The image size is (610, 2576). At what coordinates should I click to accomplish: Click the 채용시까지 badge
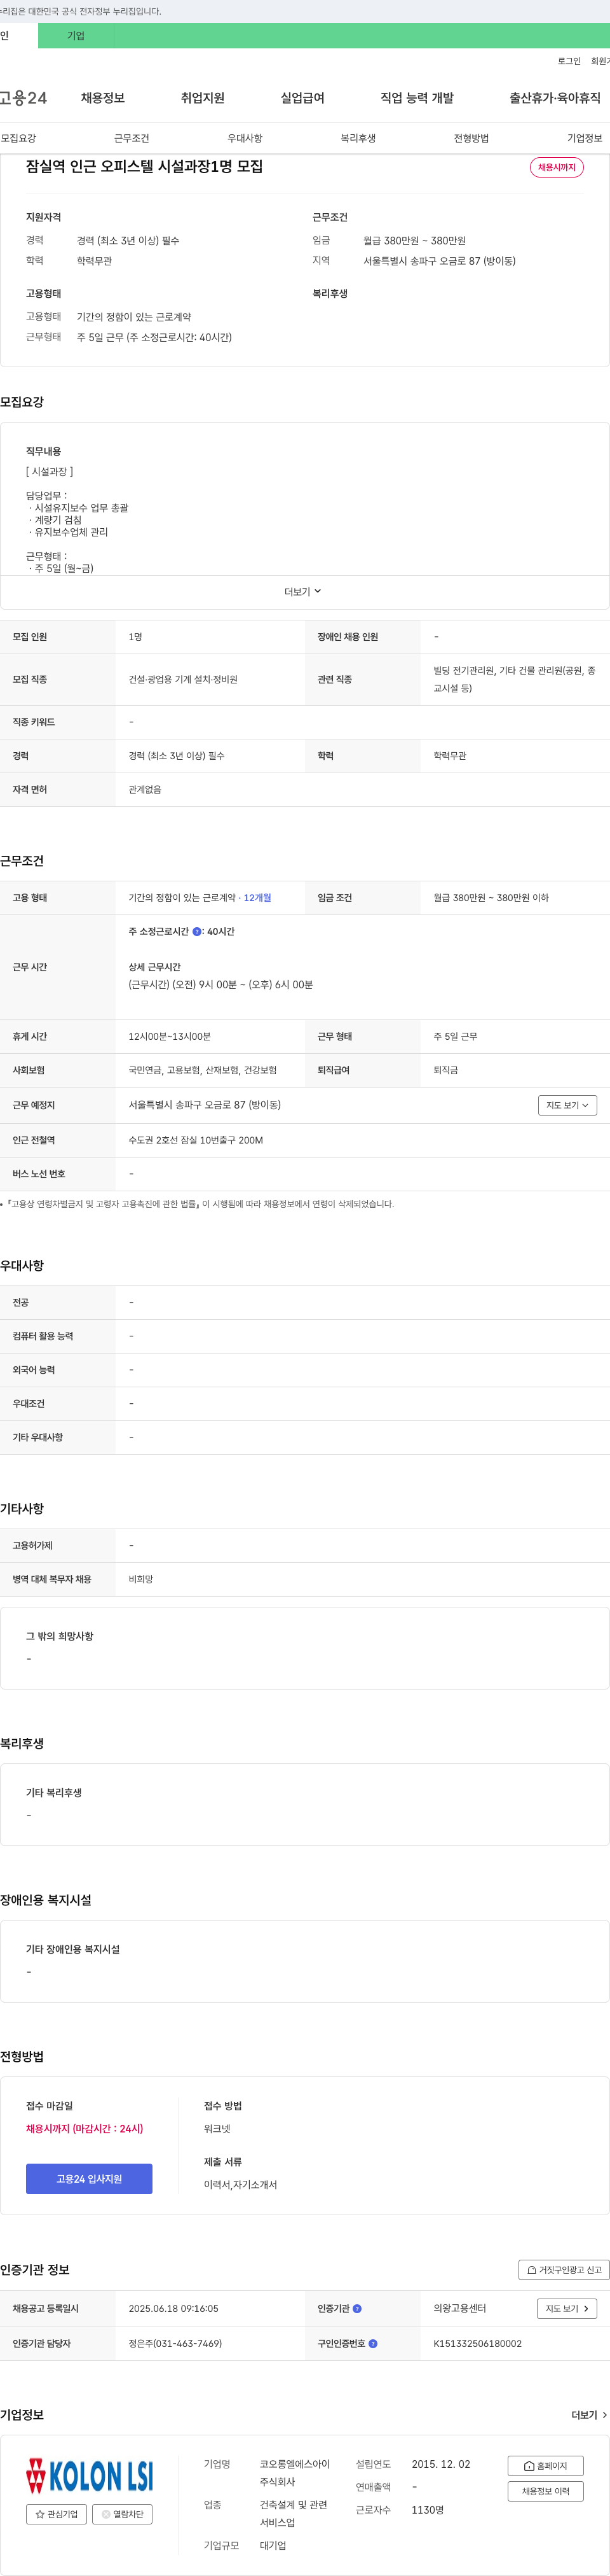click(557, 167)
